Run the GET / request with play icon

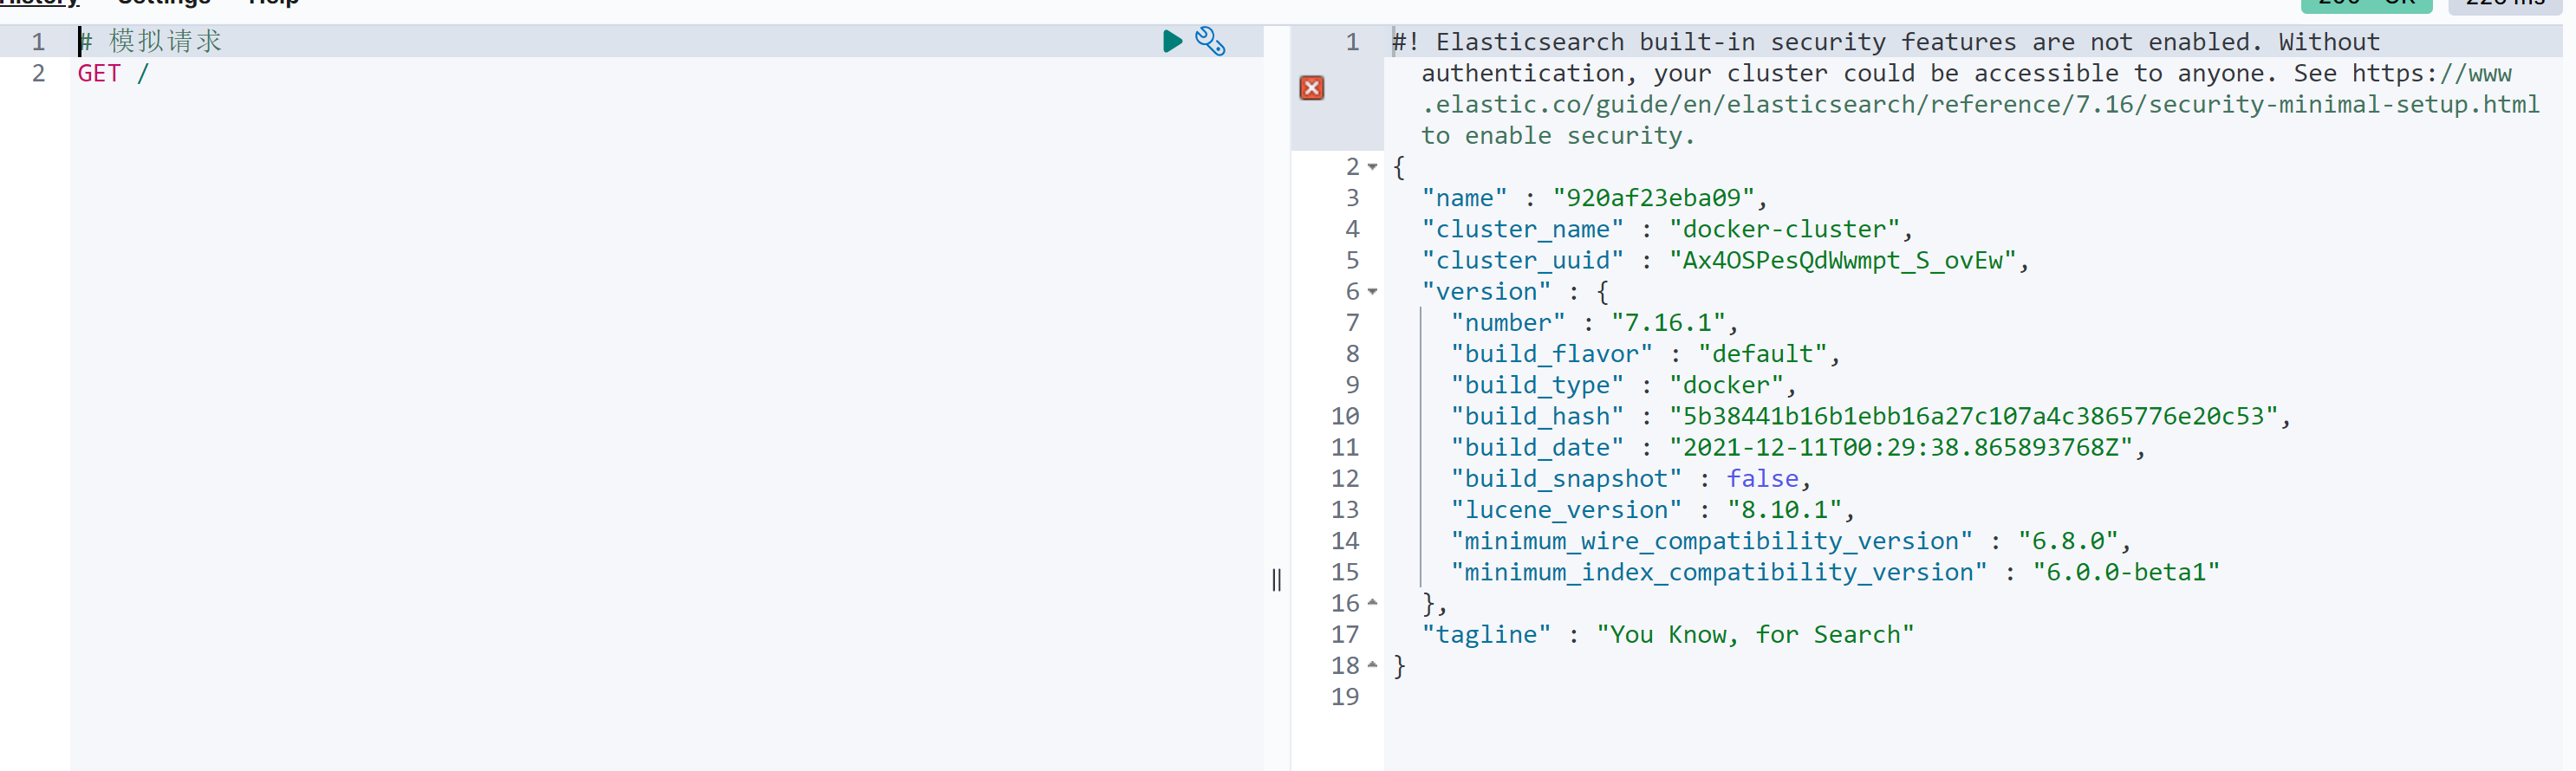pos(1172,41)
